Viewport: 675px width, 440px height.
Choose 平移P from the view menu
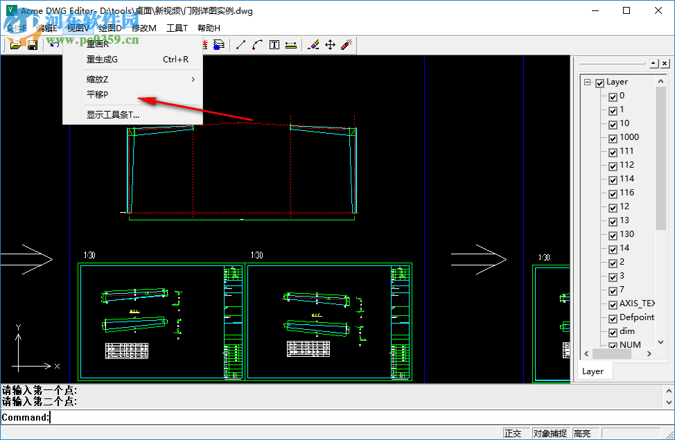97,92
